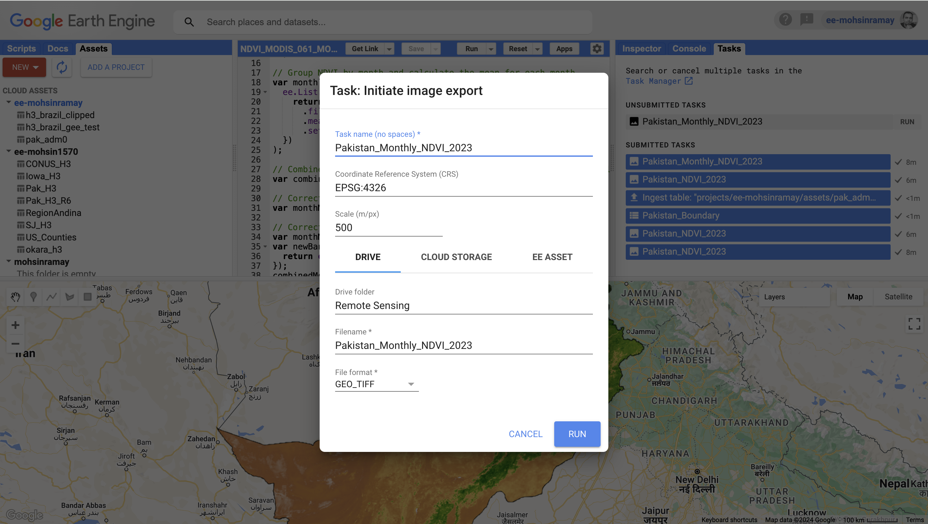Select the draw line map tool

point(51,296)
